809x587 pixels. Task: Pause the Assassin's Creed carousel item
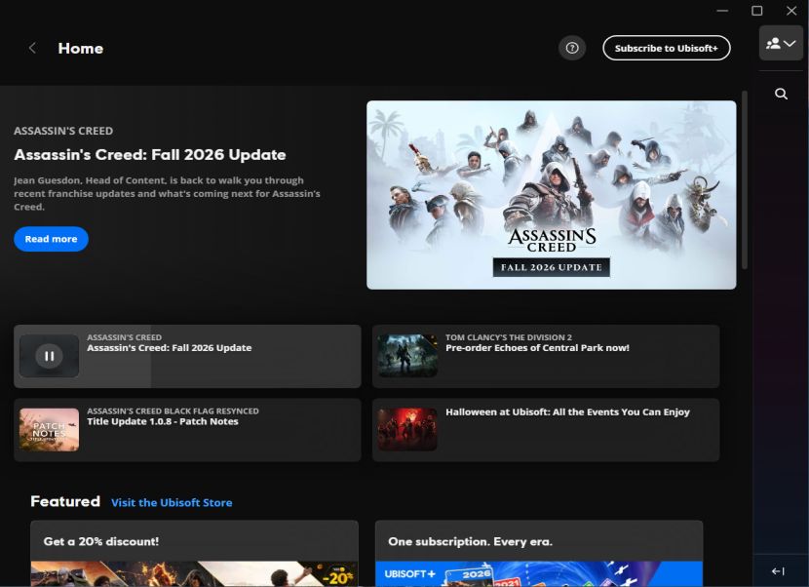tap(49, 356)
